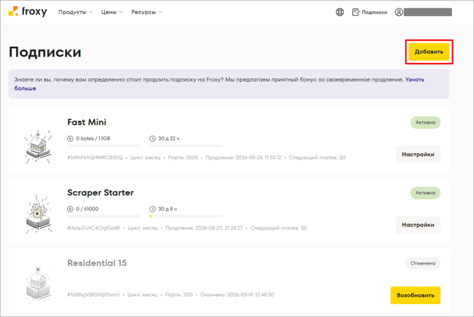
Task: Click the Fast Mini traffic usage icon
Action: pyautogui.click(x=70, y=139)
